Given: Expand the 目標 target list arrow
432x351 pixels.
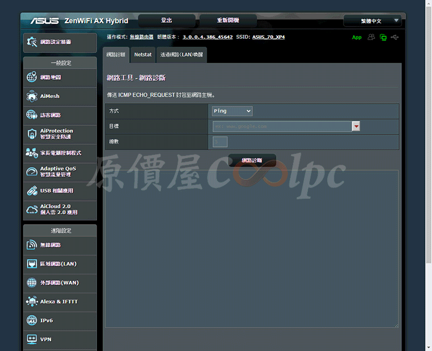Looking at the screenshot, I should 356,126.
